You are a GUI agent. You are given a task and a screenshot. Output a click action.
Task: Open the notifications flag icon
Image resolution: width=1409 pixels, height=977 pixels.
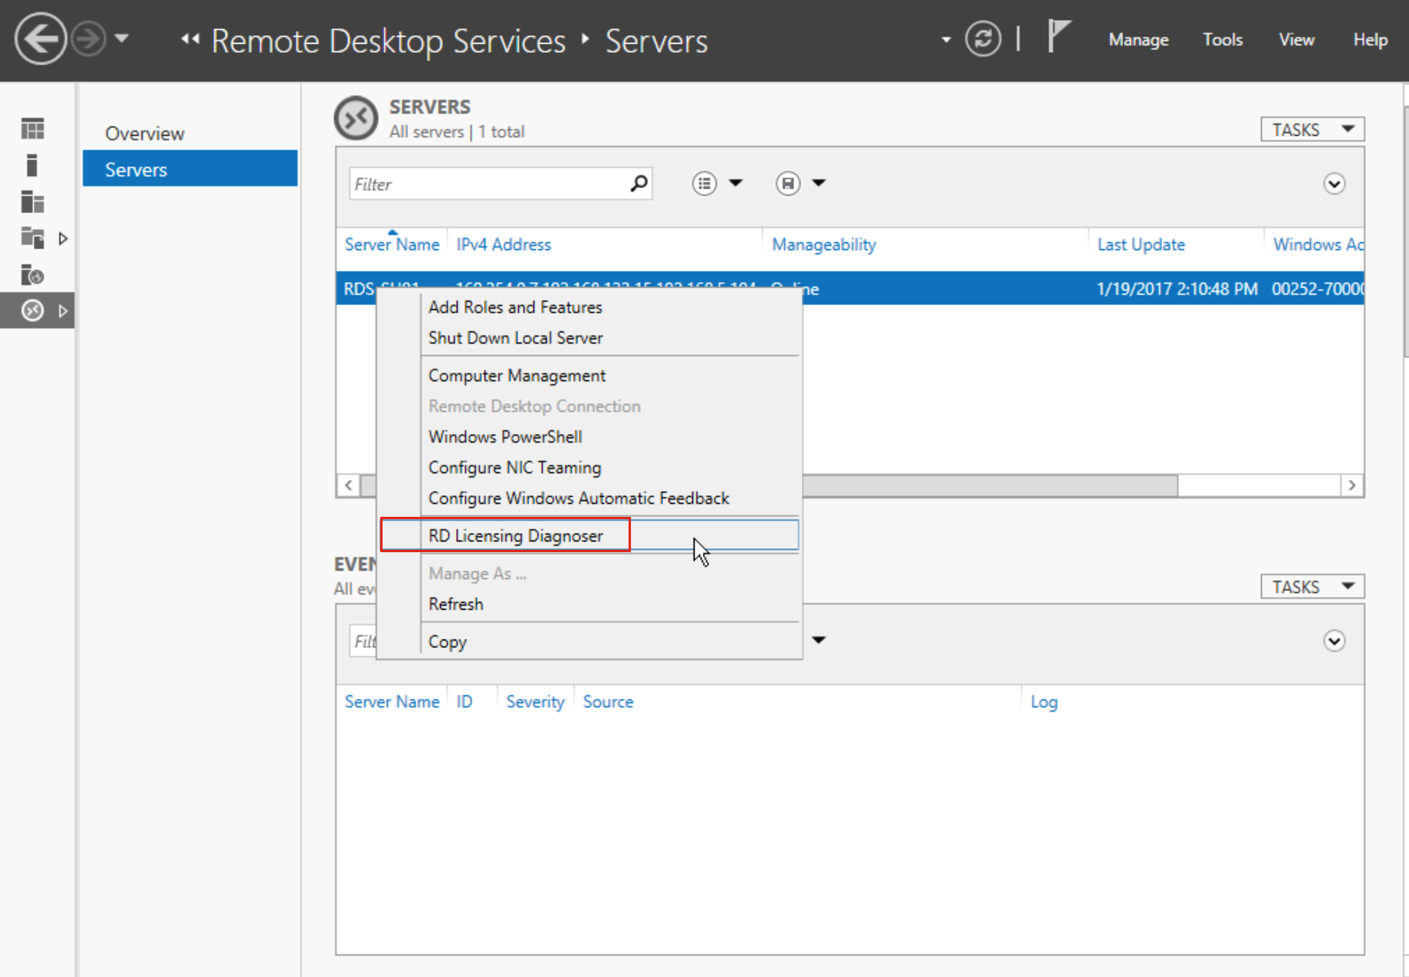[x=1058, y=37]
